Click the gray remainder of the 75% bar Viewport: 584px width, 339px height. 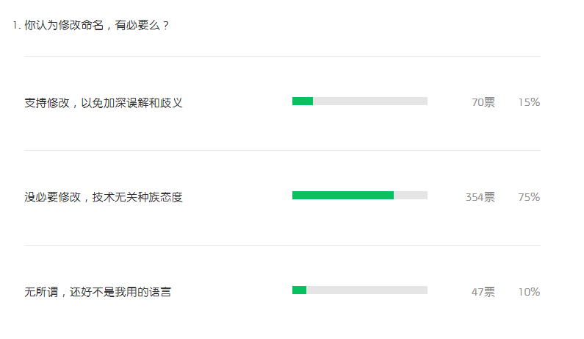coord(411,196)
